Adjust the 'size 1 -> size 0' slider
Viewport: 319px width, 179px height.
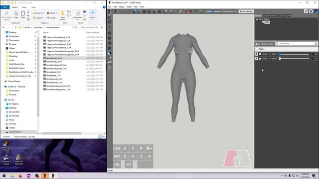click(295, 59)
